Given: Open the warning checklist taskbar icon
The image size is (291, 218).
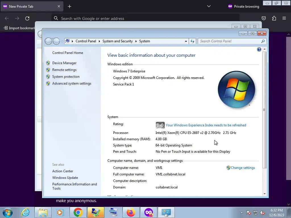Looking at the screenshot, I should click(x=95, y=212).
